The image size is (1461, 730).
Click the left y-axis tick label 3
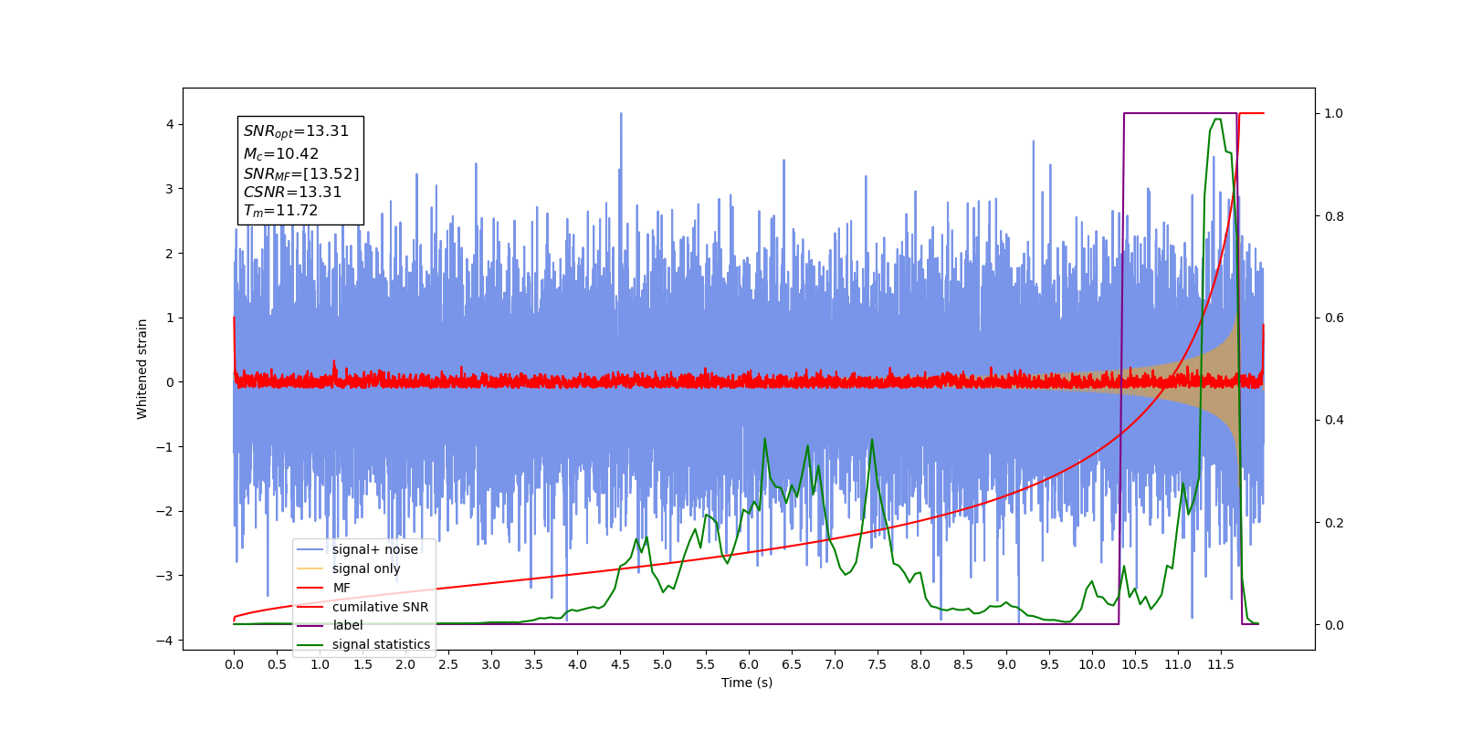(x=170, y=189)
